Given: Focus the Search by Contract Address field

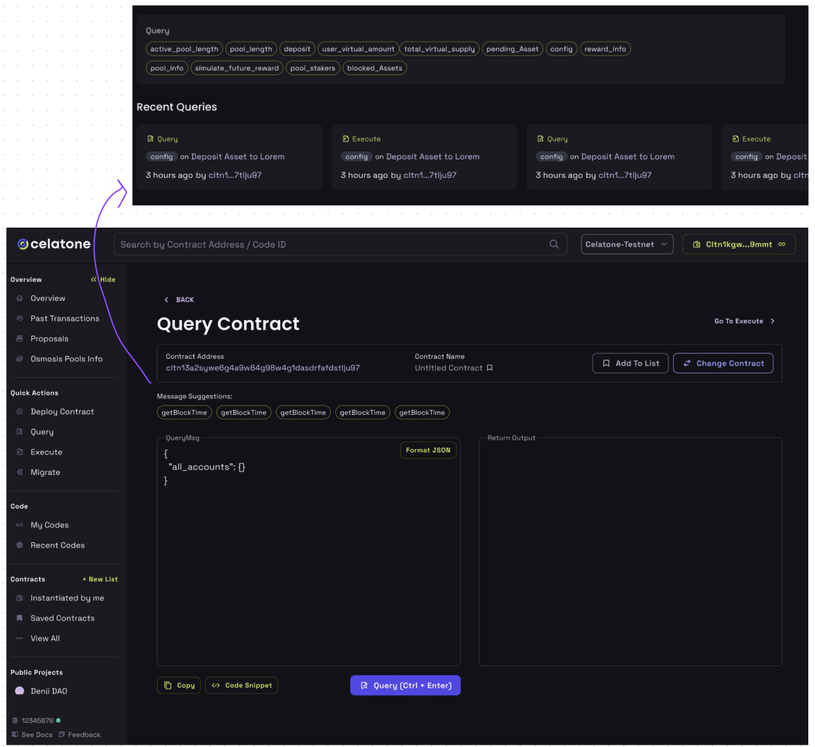Looking at the screenshot, I should (x=340, y=244).
